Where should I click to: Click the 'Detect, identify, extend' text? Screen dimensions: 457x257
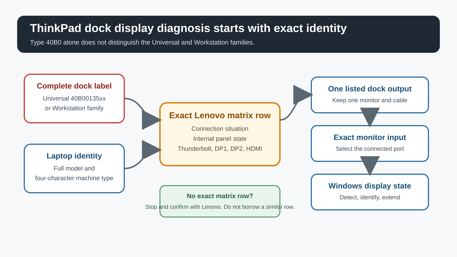(370, 197)
